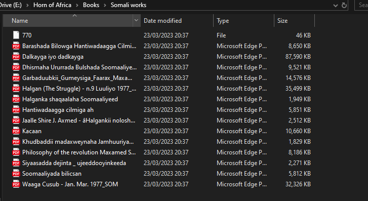Click PDF icon of Jaalle Shire J. Axmed
Viewport: 368px width, 201px height.
pyautogui.click(x=16, y=120)
